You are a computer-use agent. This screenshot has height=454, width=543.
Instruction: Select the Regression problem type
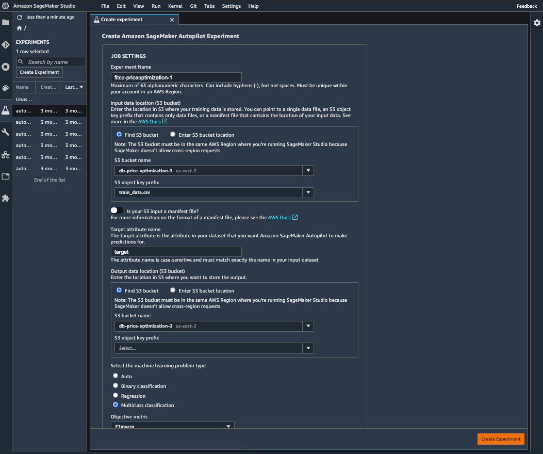click(116, 396)
